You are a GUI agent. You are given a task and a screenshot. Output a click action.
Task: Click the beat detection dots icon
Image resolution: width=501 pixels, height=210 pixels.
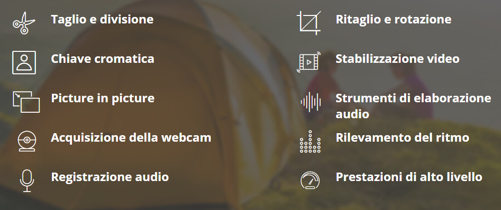(310, 141)
